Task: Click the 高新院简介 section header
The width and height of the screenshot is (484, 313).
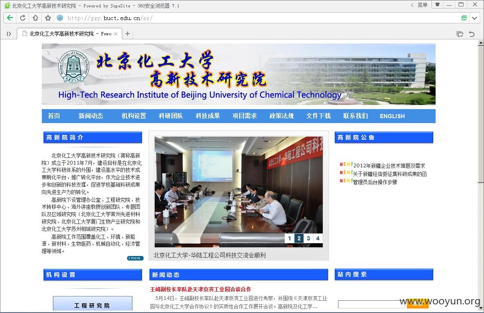Action: (93, 137)
